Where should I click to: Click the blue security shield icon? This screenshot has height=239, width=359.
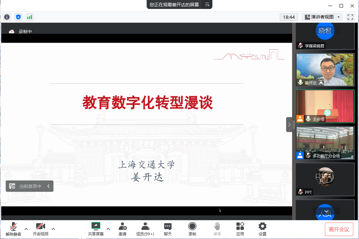click(19, 17)
